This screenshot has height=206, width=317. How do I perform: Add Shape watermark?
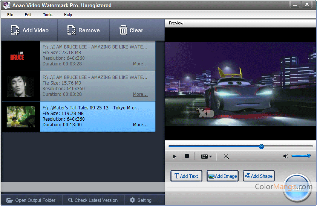pyautogui.click(x=258, y=176)
